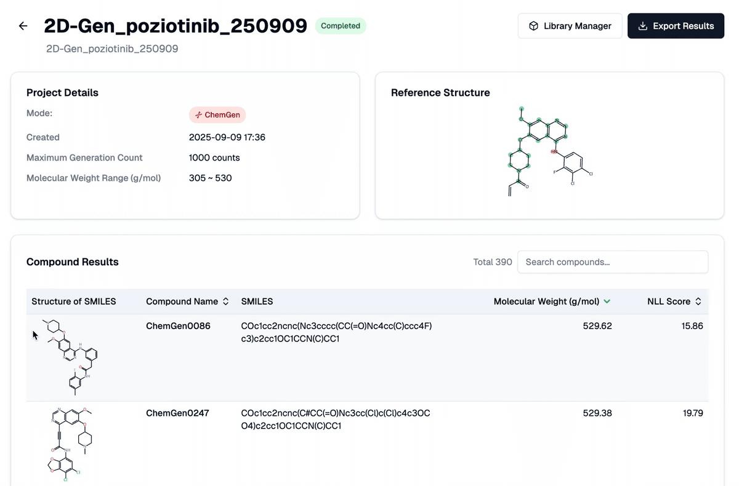Select the ChemGen mode badge
739x486 pixels.
[x=217, y=115]
